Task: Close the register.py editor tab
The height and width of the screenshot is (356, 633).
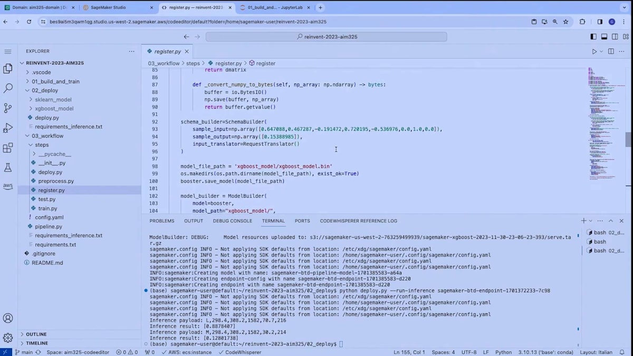Action: (187, 51)
